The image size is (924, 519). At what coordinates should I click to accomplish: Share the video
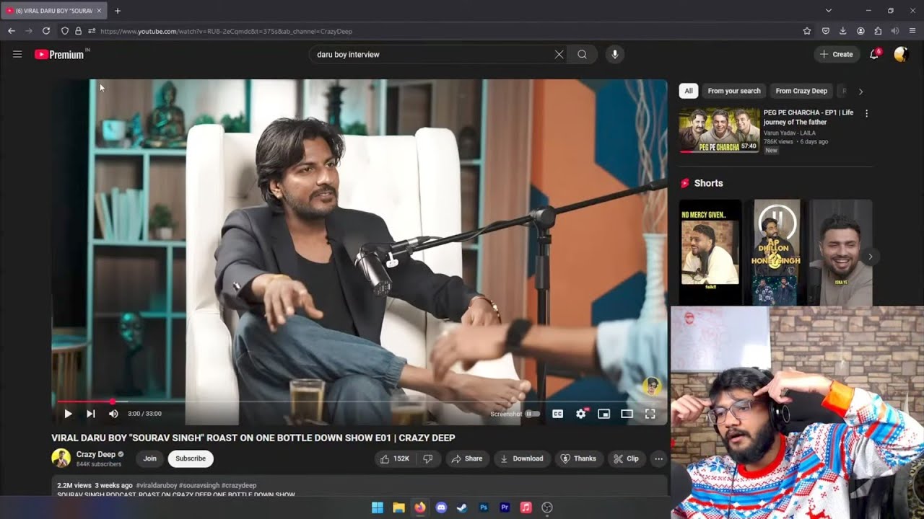tap(467, 458)
